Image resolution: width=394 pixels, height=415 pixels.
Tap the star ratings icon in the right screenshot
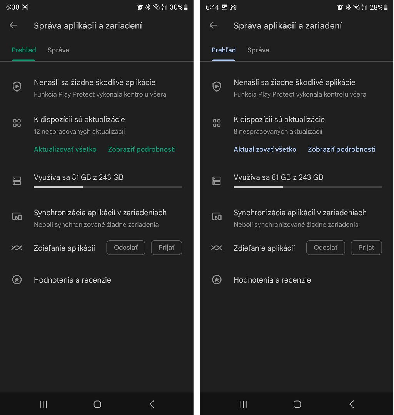(217, 280)
